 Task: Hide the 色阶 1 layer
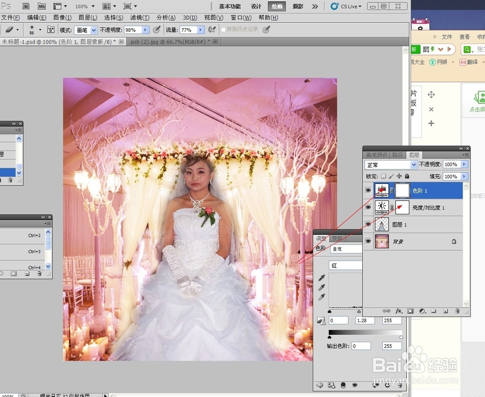point(368,191)
